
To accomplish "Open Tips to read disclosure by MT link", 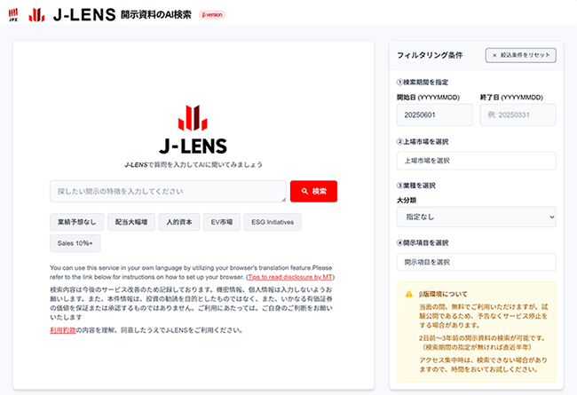I will pyautogui.click(x=290, y=277).
